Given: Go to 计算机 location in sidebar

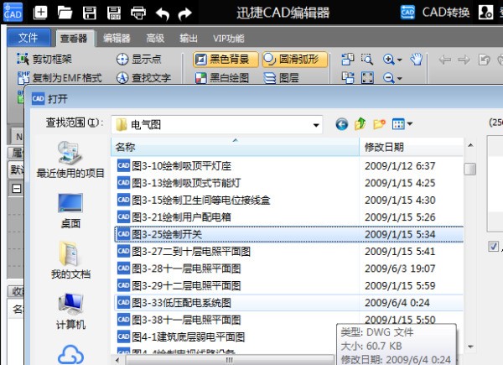Looking at the screenshot, I should tap(70, 311).
